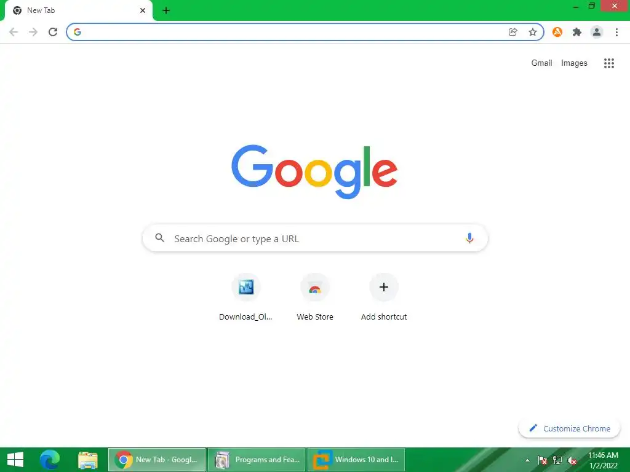Click the Add shortcut plus tile
The width and height of the screenshot is (630, 472).
coord(384,297)
